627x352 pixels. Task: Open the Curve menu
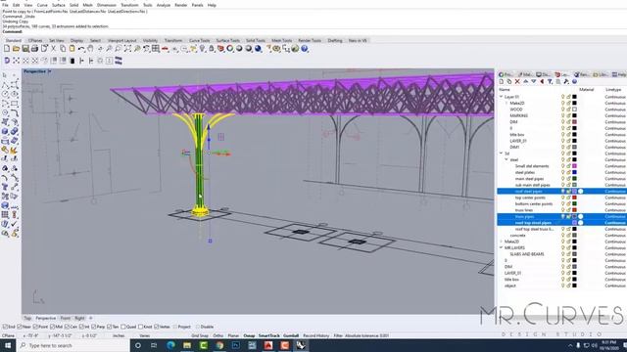coord(42,5)
